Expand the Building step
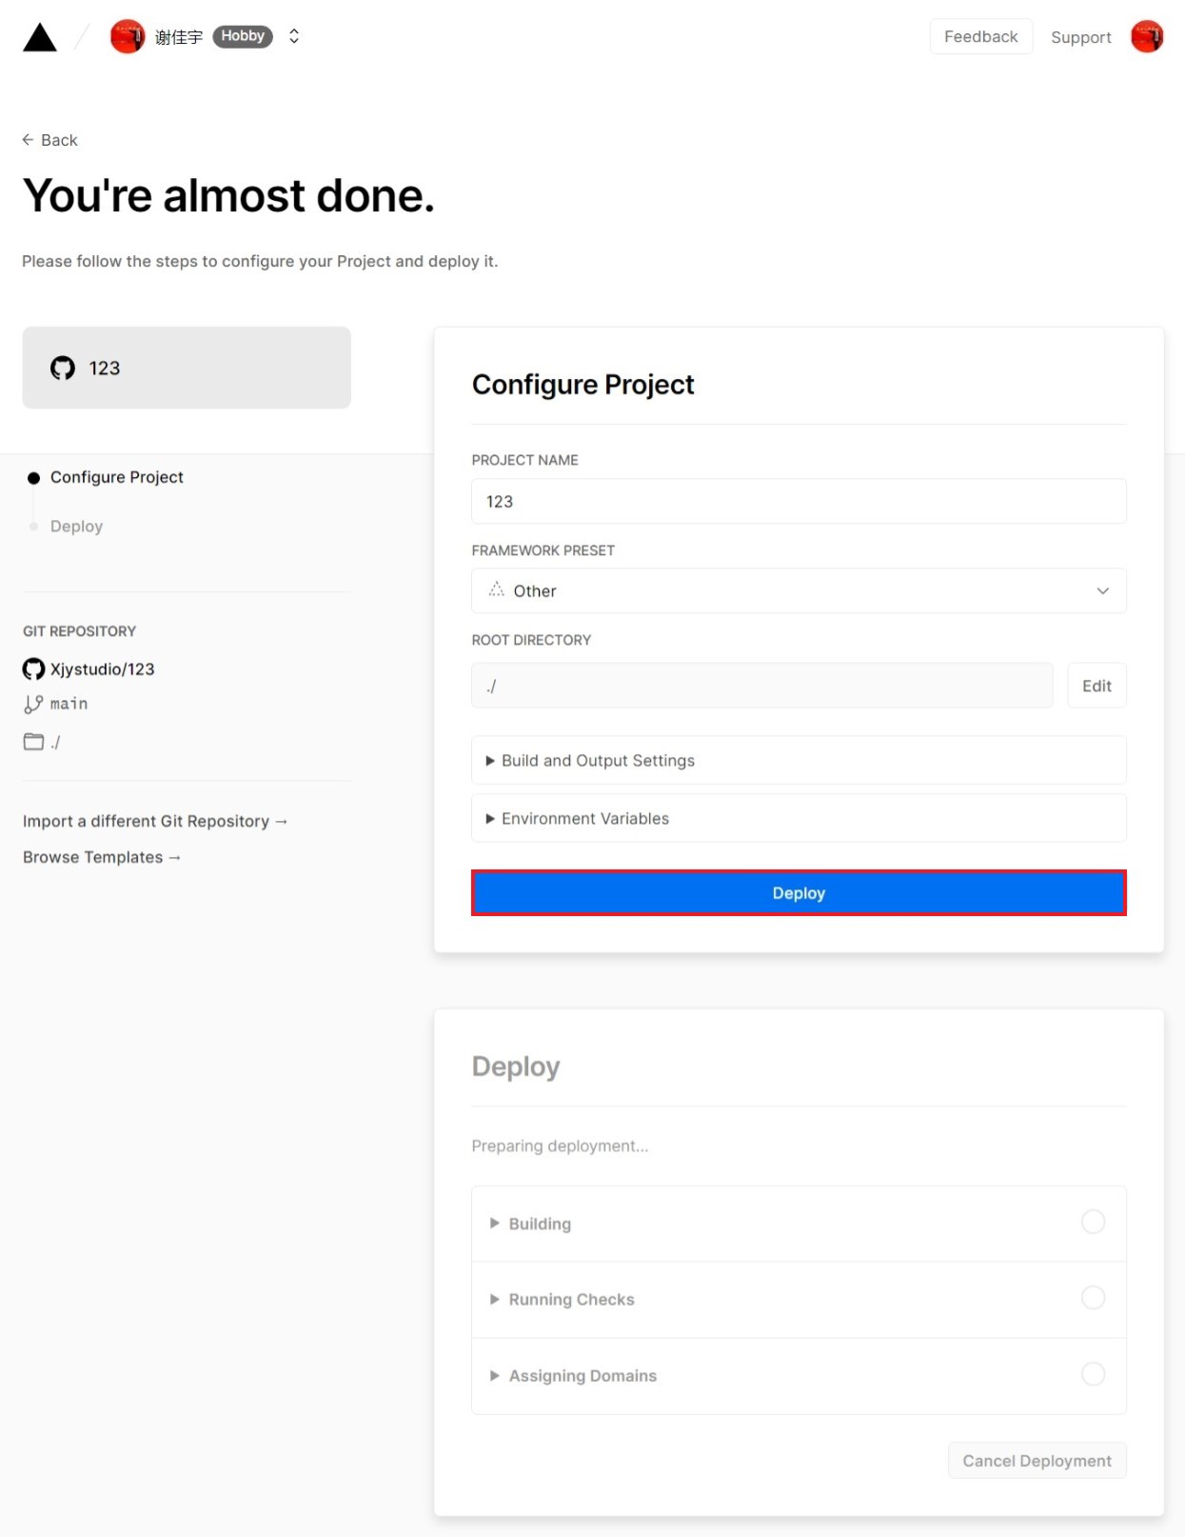 540,1224
